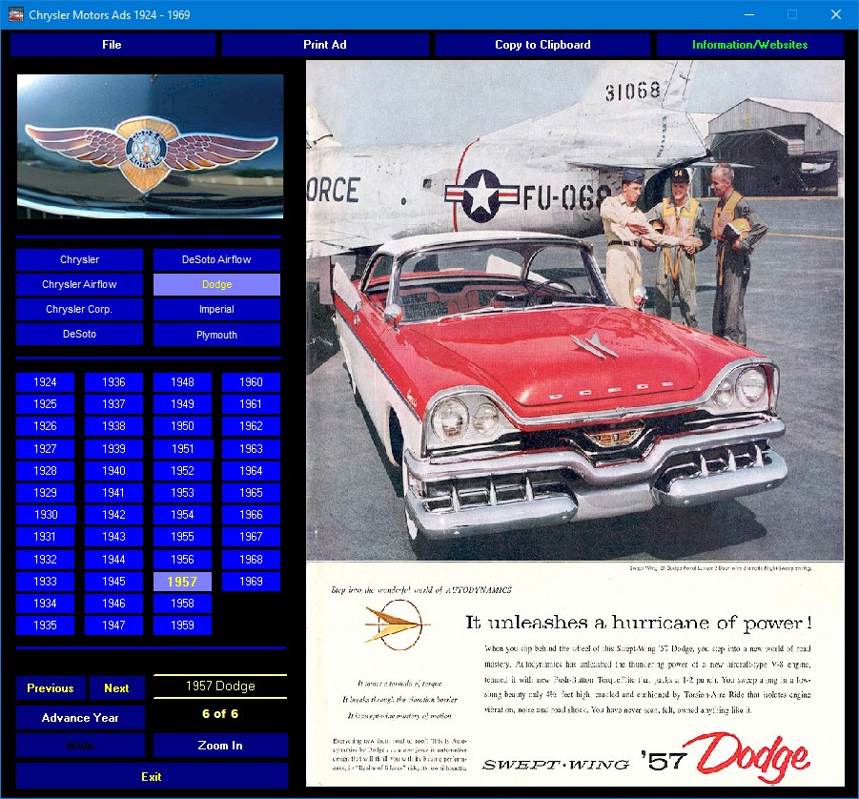This screenshot has width=859, height=799.
Task: Click the highlighted Dodge brand button
Action: 216,284
